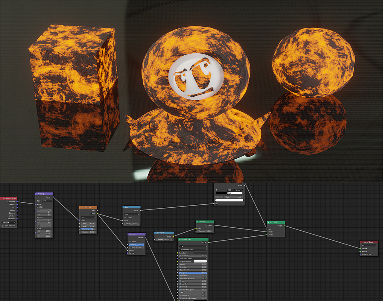This screenshot has height=301, width=383.
Task: Click the Displacement socket on Material Output
Action: [x=360, y=254]
